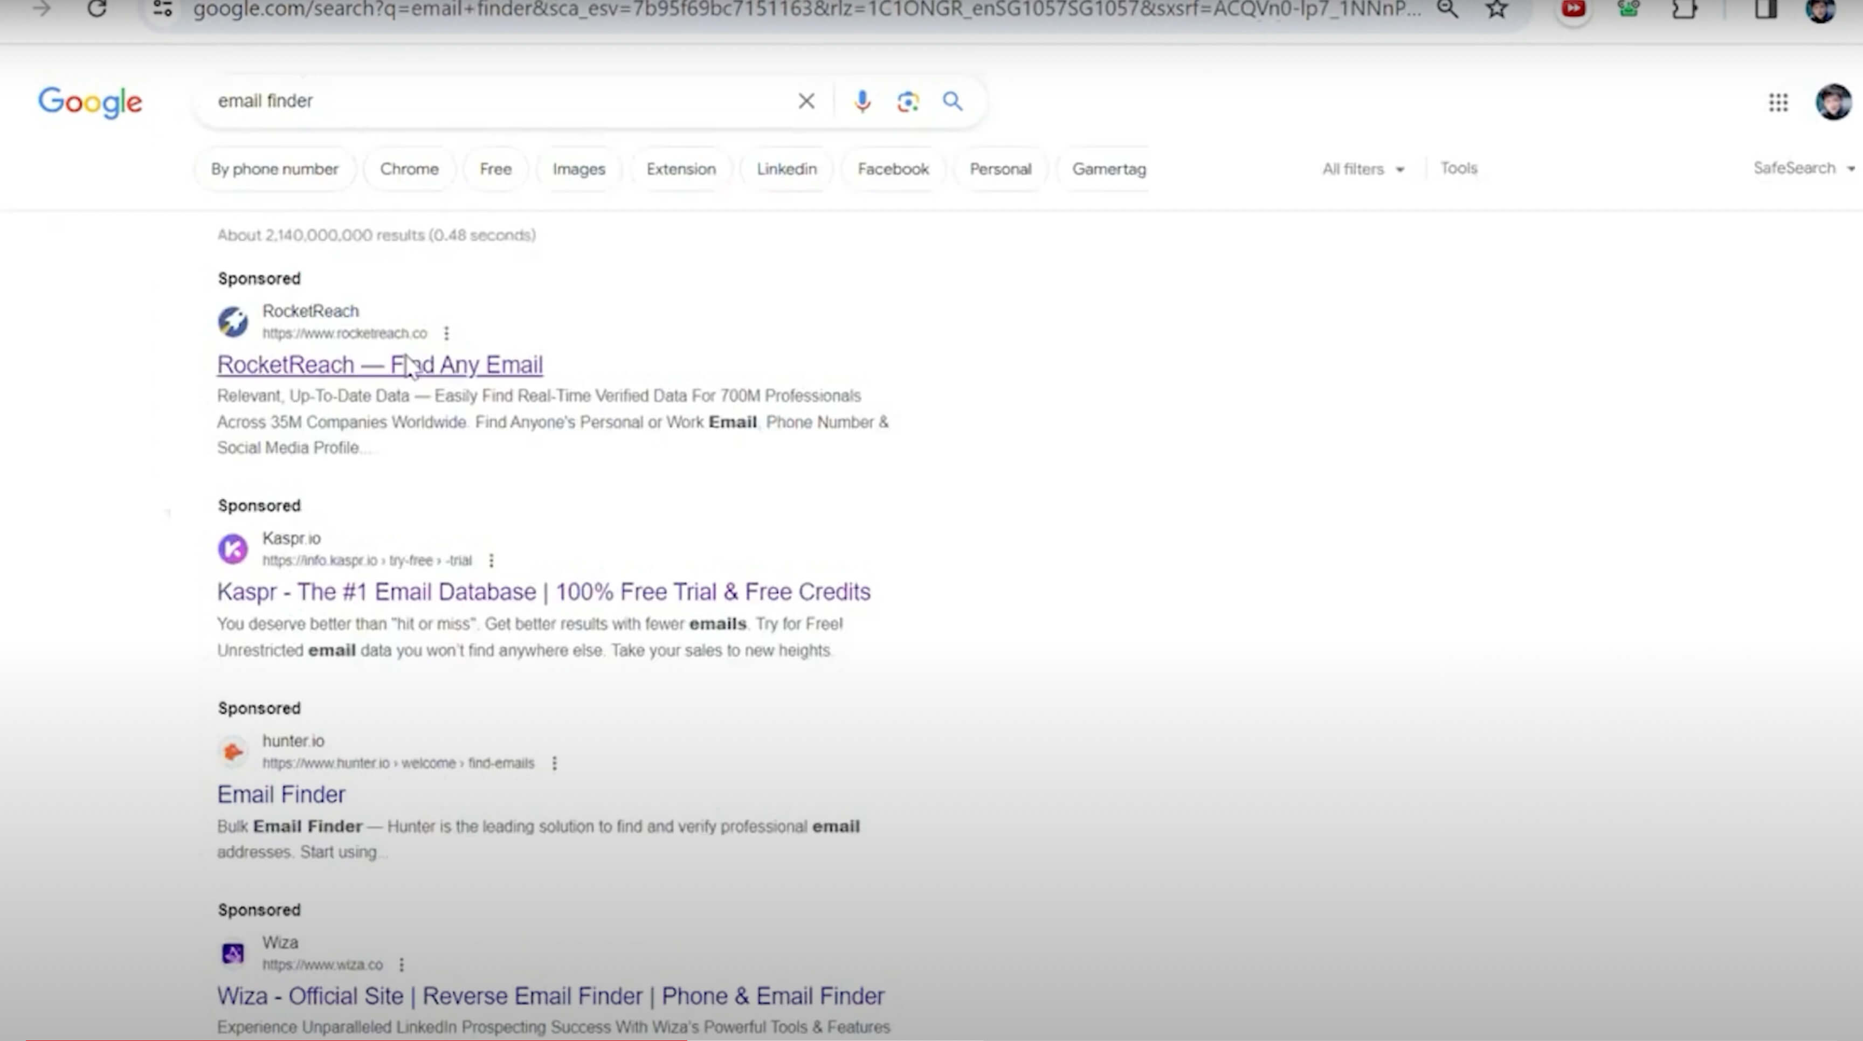Open the Tools search options

(1458, 169)
